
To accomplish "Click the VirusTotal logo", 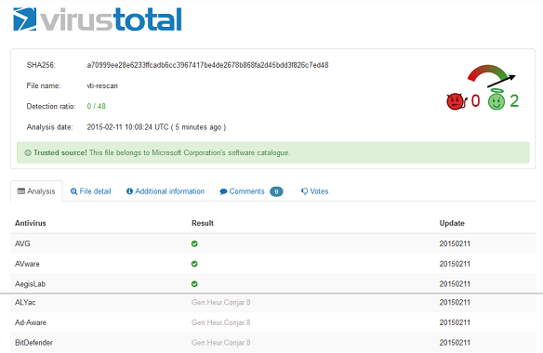I will (x=98, y=20).
